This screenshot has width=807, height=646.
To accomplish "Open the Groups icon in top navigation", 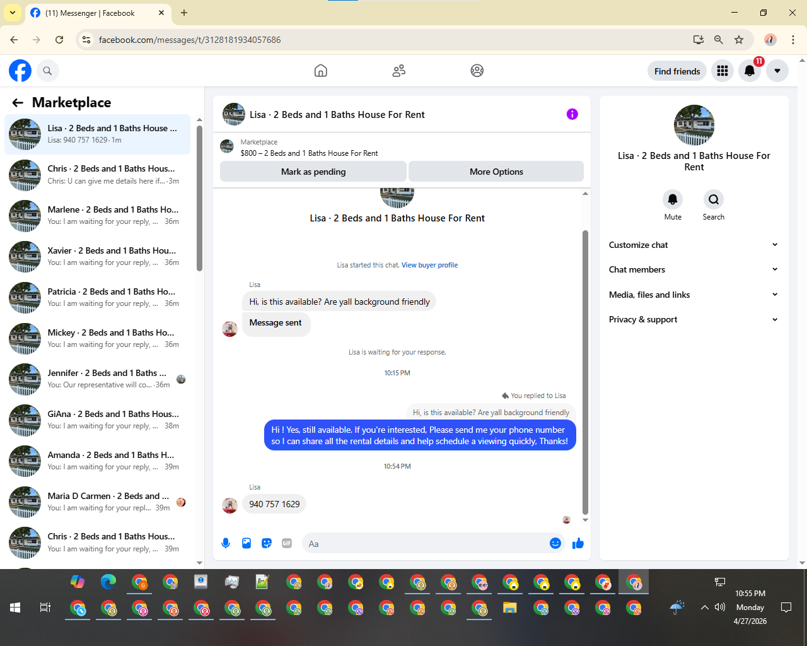I will (477, 71).
